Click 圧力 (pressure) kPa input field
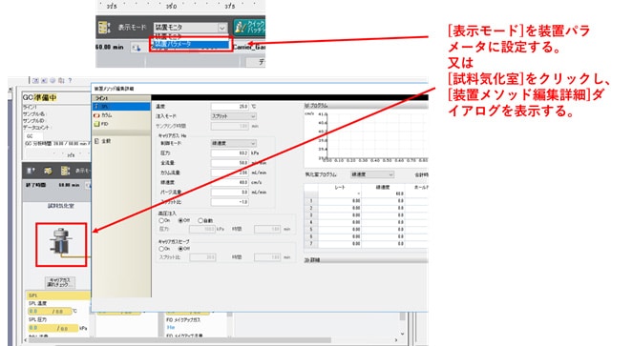The image size is (632, 346). point(229,153)
